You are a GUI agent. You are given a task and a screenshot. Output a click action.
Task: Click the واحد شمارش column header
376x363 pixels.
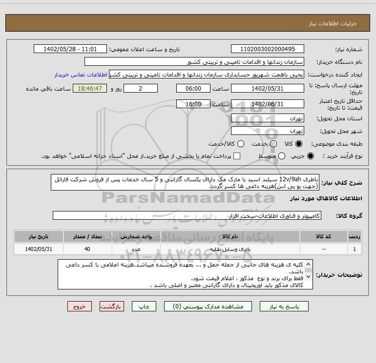[136, 237]
